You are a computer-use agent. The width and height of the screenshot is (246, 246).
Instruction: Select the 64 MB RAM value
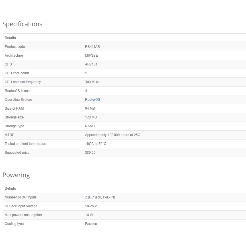pyautogui.click(x=90, y=108)
